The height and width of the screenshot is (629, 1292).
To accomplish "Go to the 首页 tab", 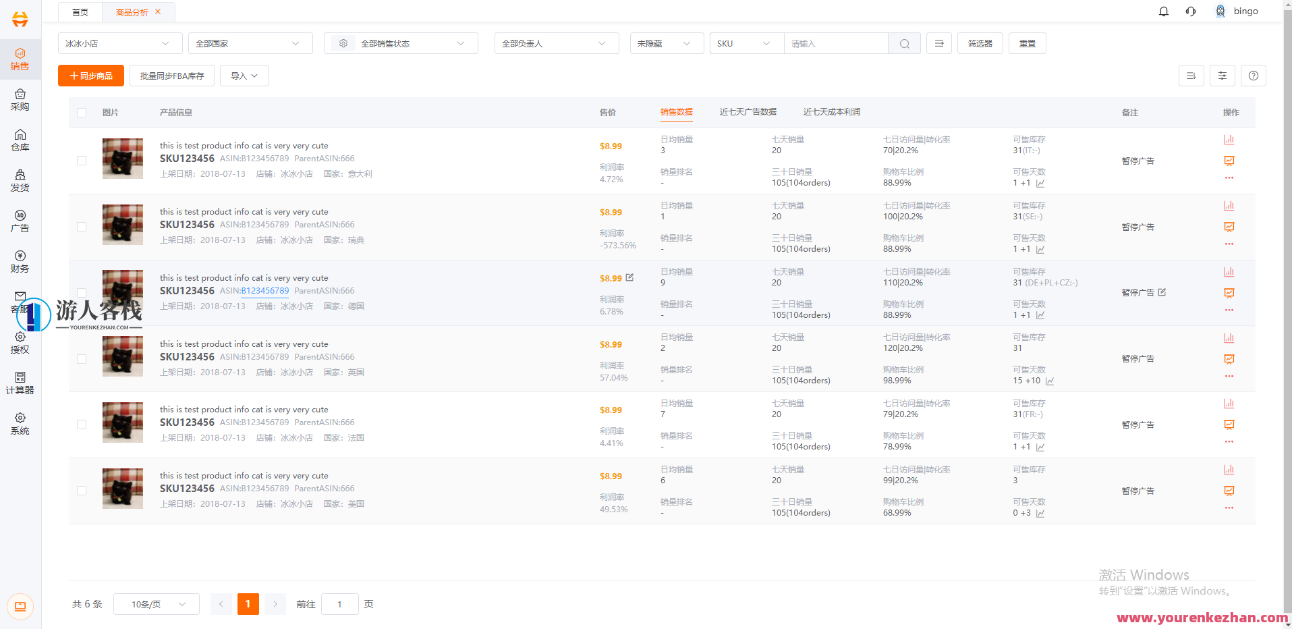I will 80,11.
